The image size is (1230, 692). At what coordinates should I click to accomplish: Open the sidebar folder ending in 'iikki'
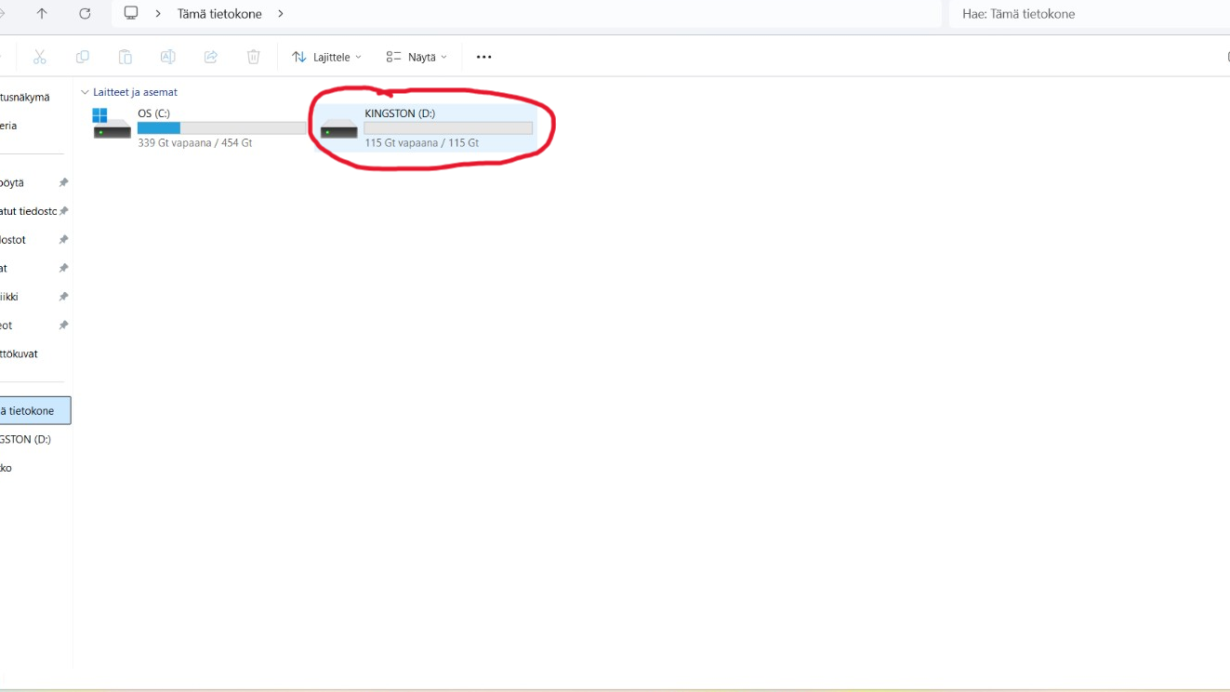tap(9, 297)
